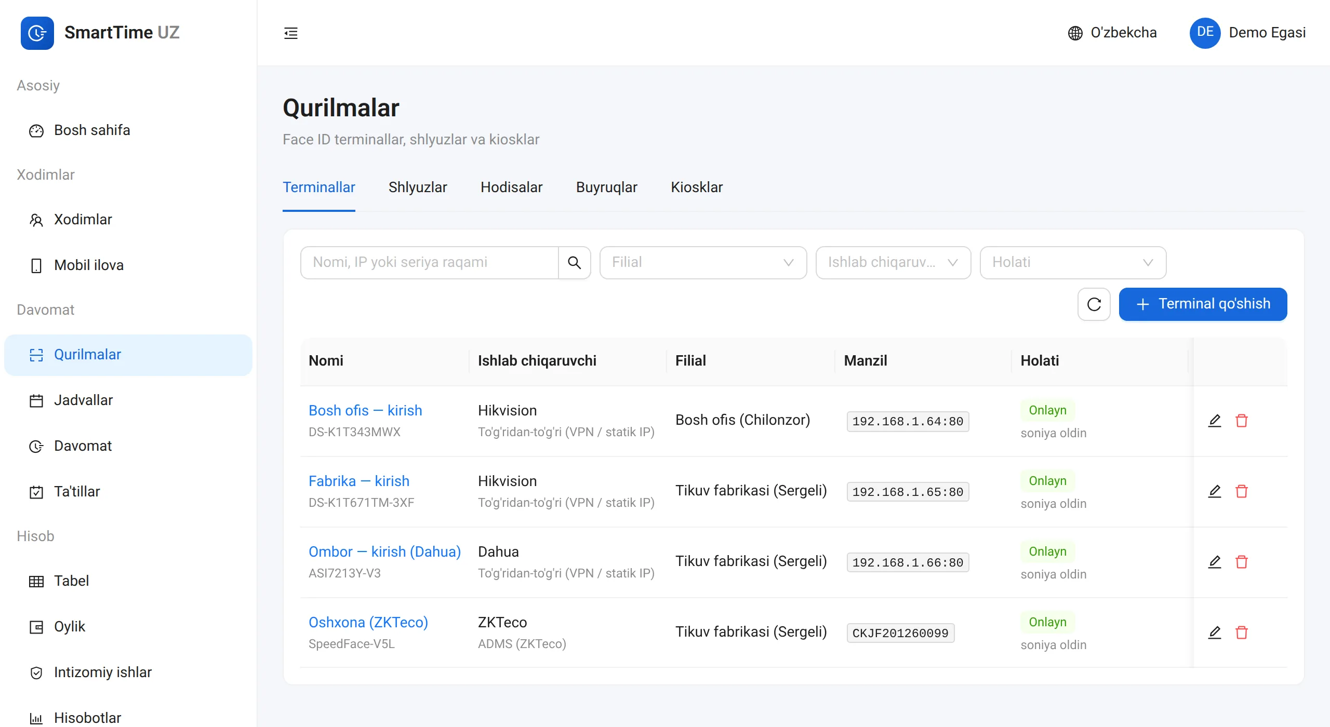Click the Terminal qo'shish button
The image size is (1330, 727).
[x=1203, y=304]
